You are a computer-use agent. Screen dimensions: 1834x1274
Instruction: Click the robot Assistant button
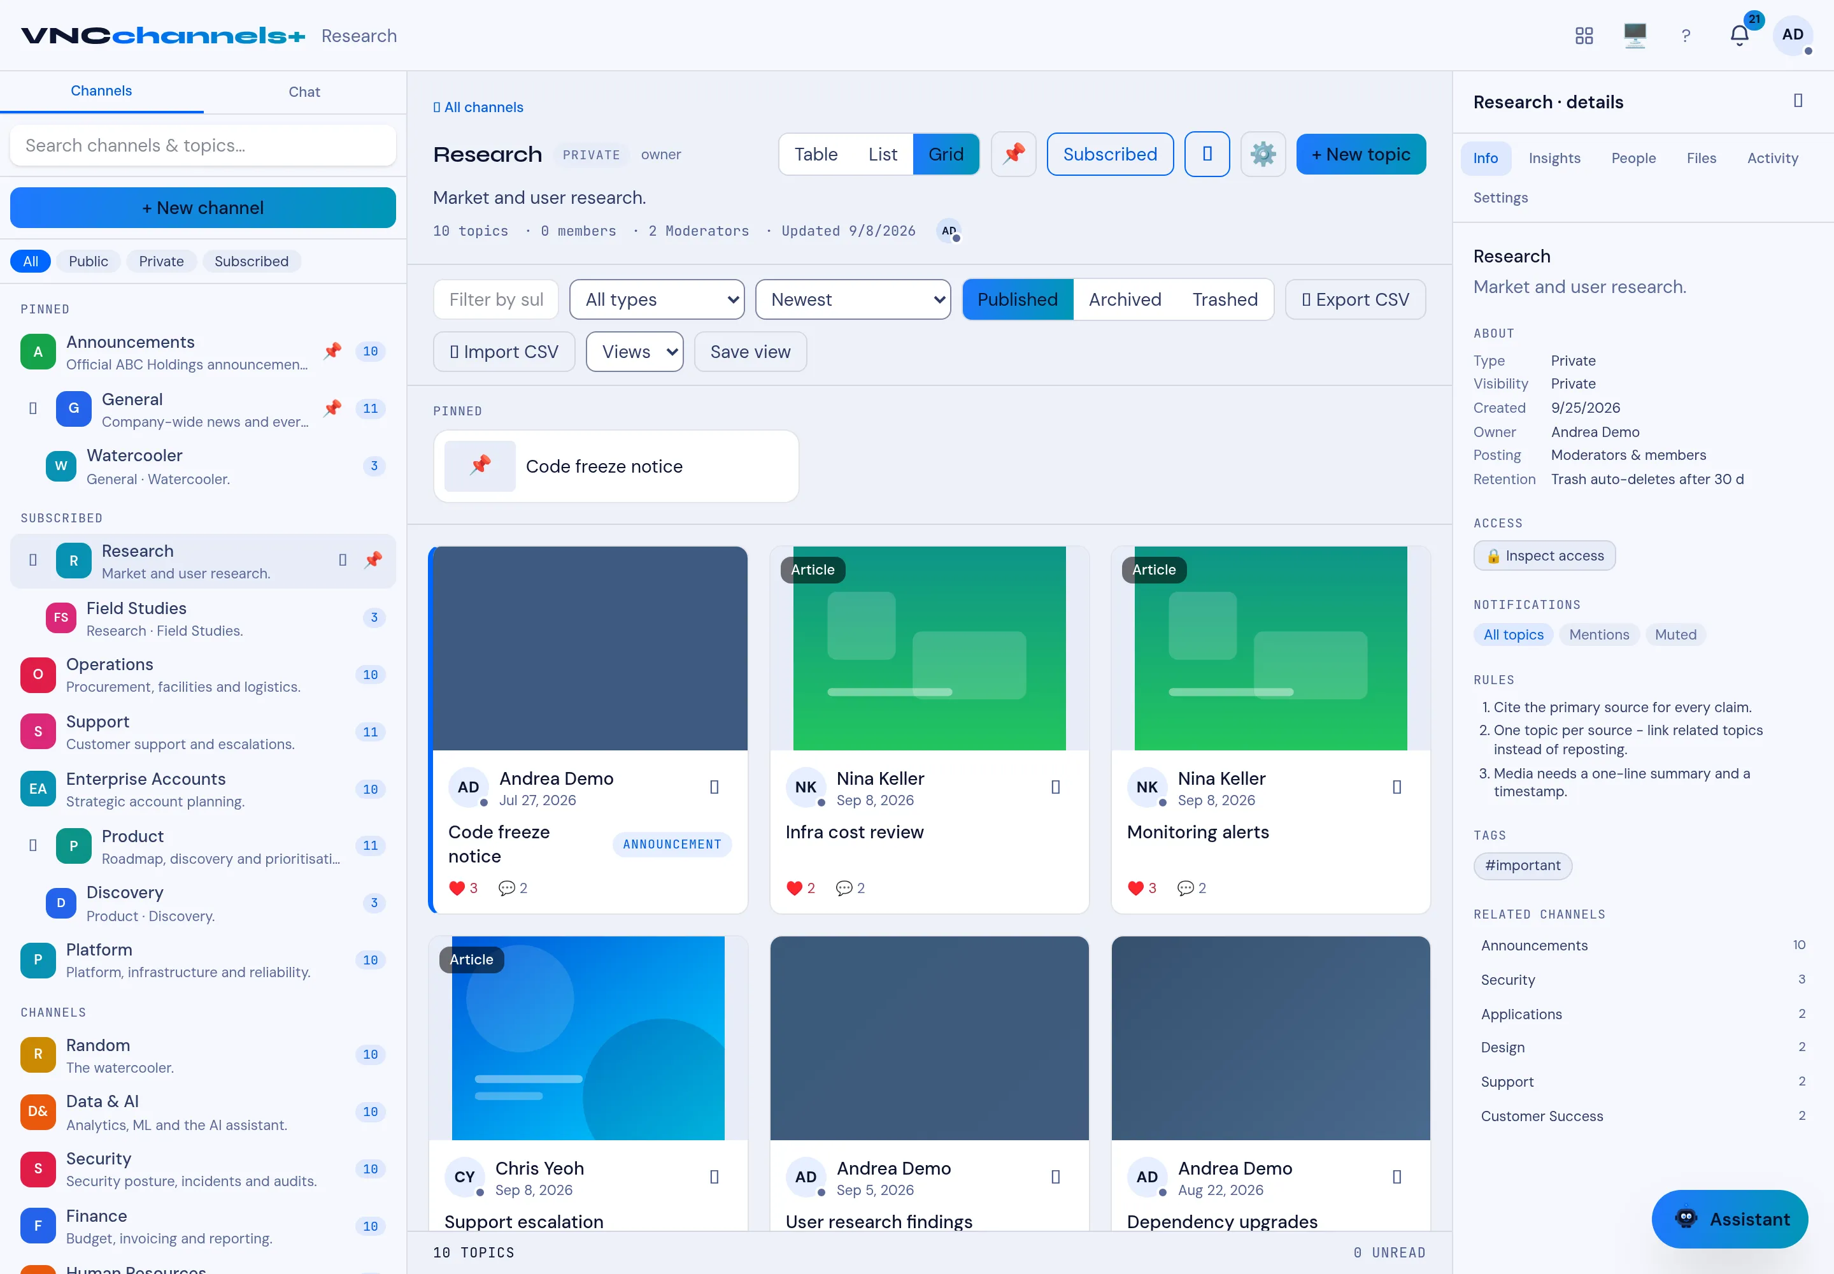click(1730, 1219)
